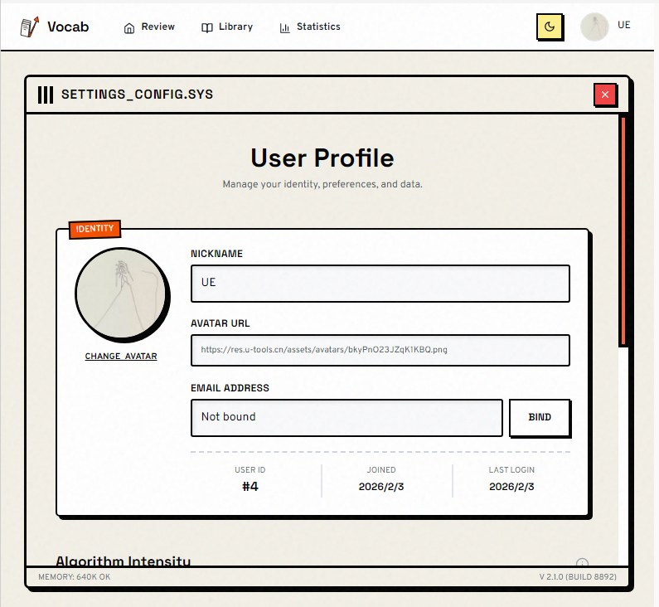The height and width of the screenshot is (607, 659).
Task: Click the small avatar in the top bar
Action: coord(595,27)
